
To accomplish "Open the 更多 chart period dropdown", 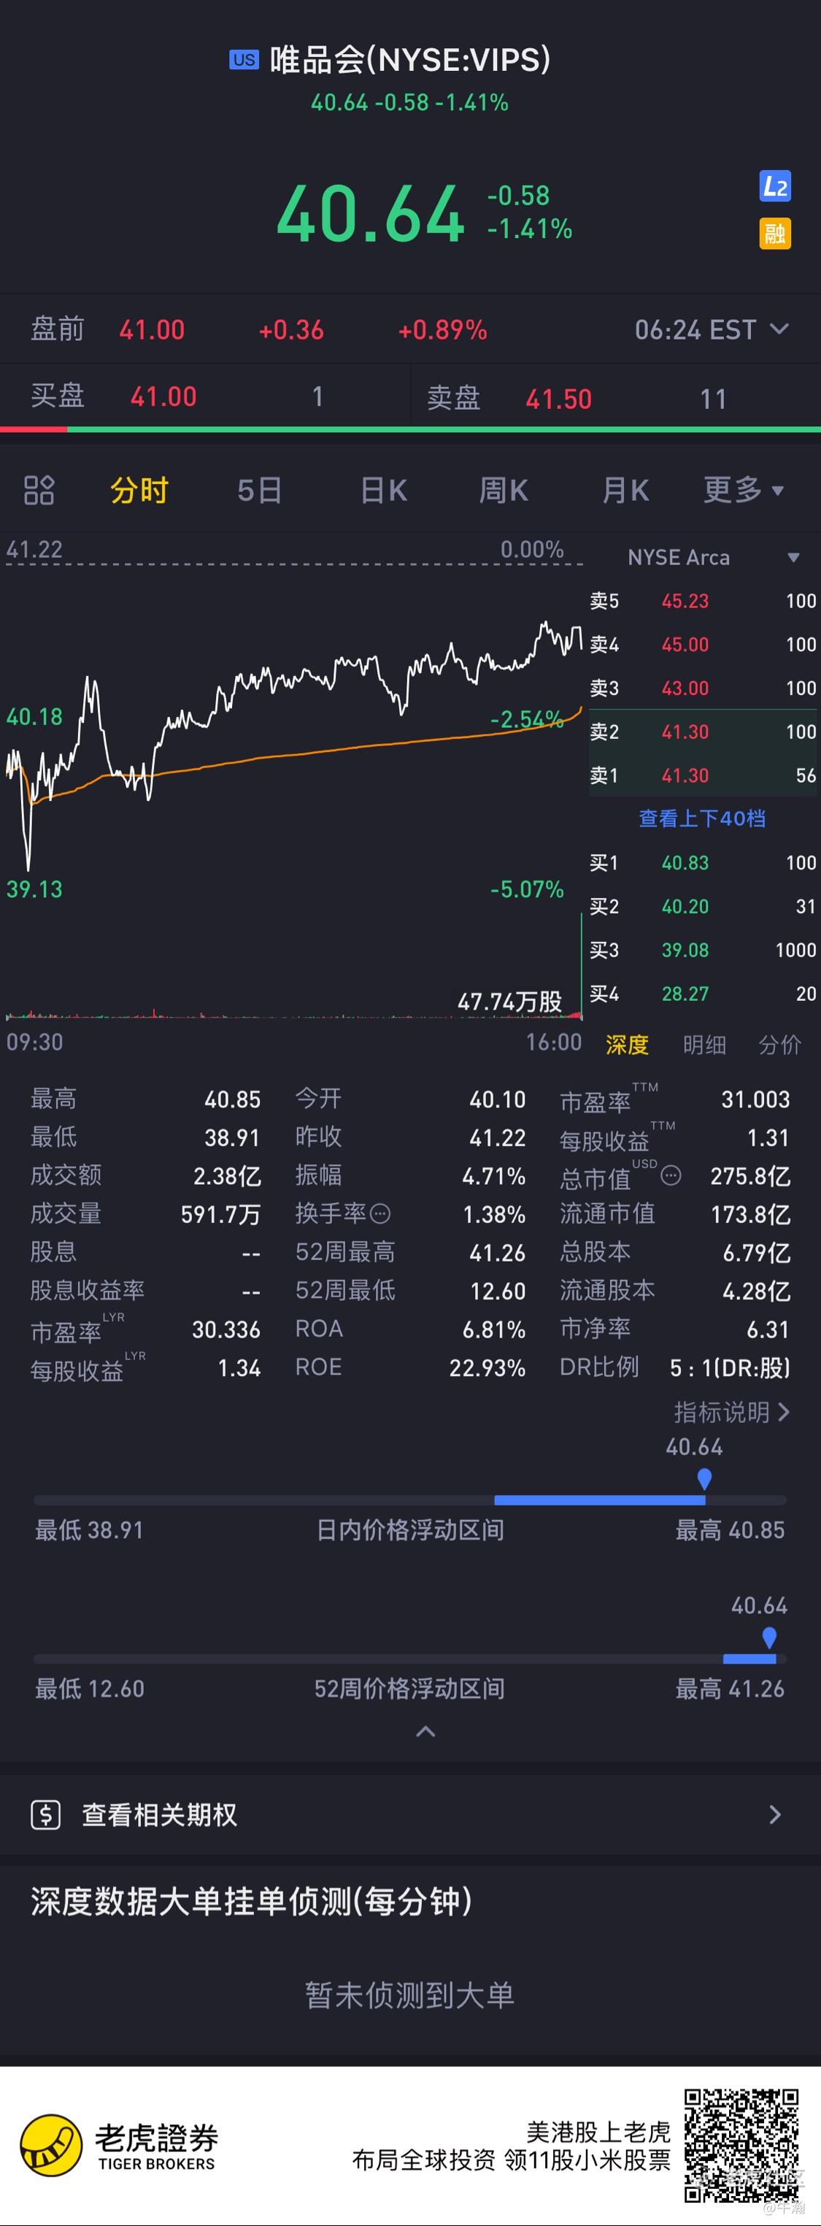I will [743, 490].
